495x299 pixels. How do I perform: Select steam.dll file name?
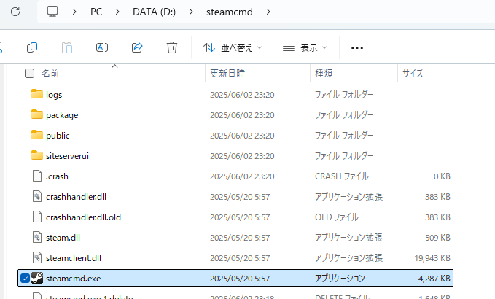pyautogui.click(x=63, y=238)
